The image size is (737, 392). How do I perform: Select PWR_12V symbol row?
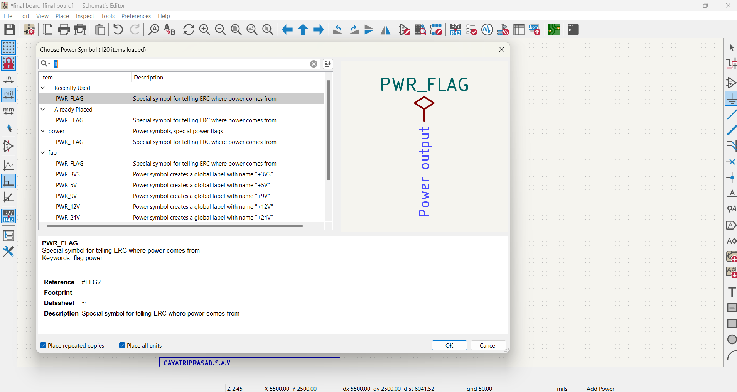coord(182,207)
